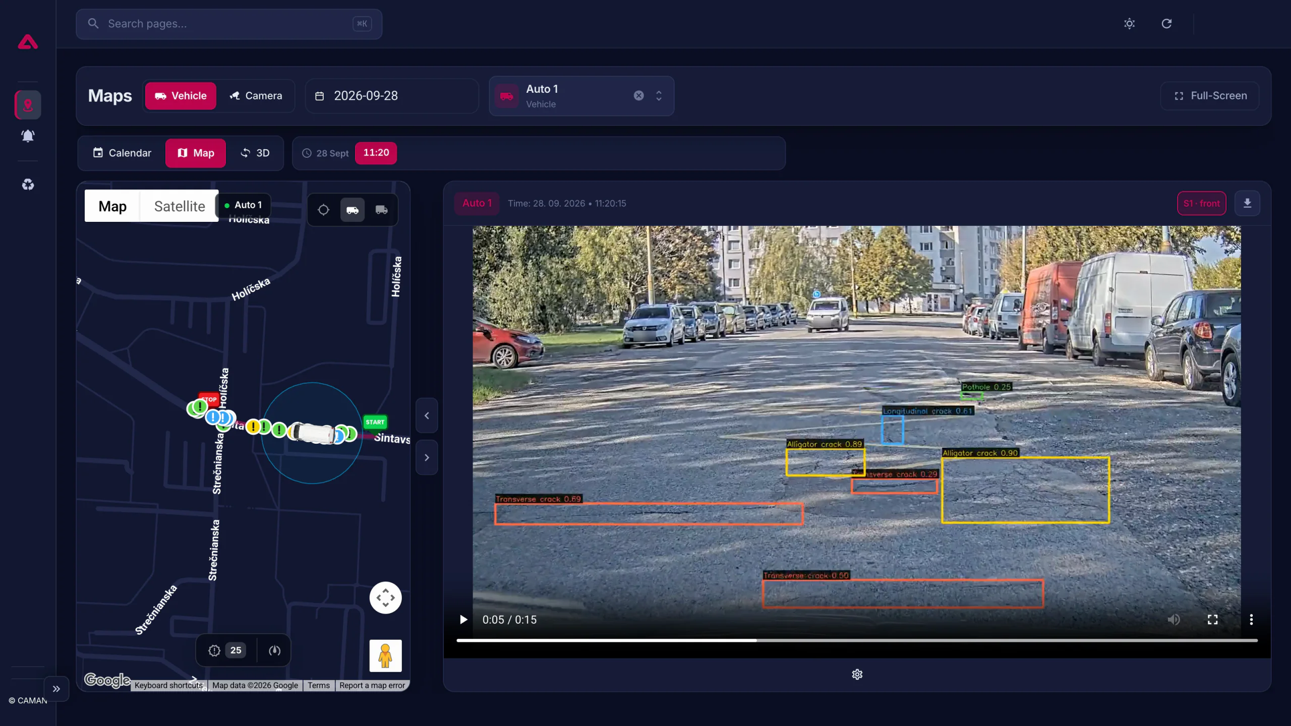Open the Maps page in sidebar
This screenshot has width=1291, height=726.
pyautogui.click(x=28, y=105)
